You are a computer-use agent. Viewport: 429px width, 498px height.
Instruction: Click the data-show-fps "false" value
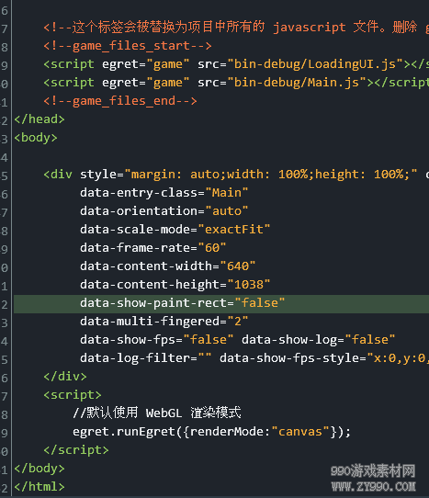pos(209,340)
